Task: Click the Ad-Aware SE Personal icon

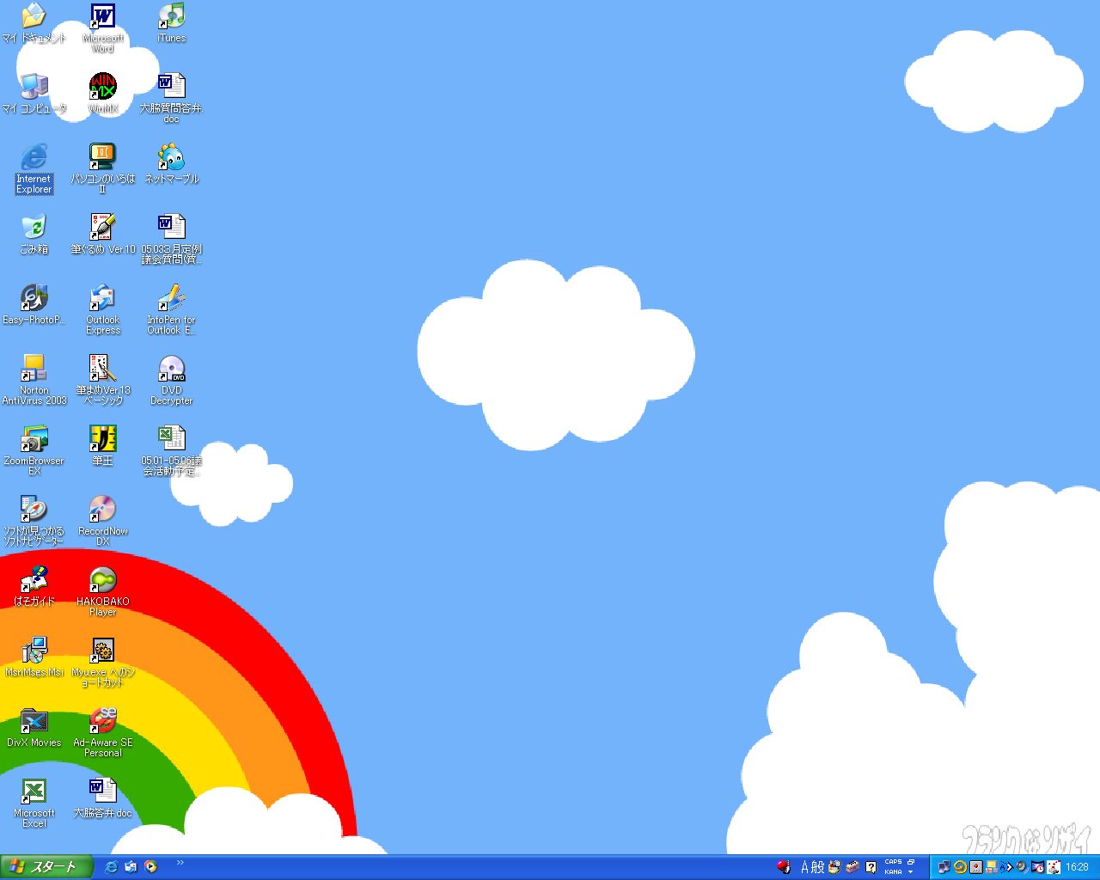Action: 103,722
